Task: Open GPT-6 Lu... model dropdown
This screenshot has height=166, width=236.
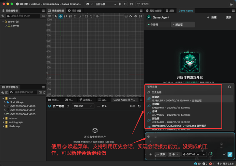Action: 194,154
